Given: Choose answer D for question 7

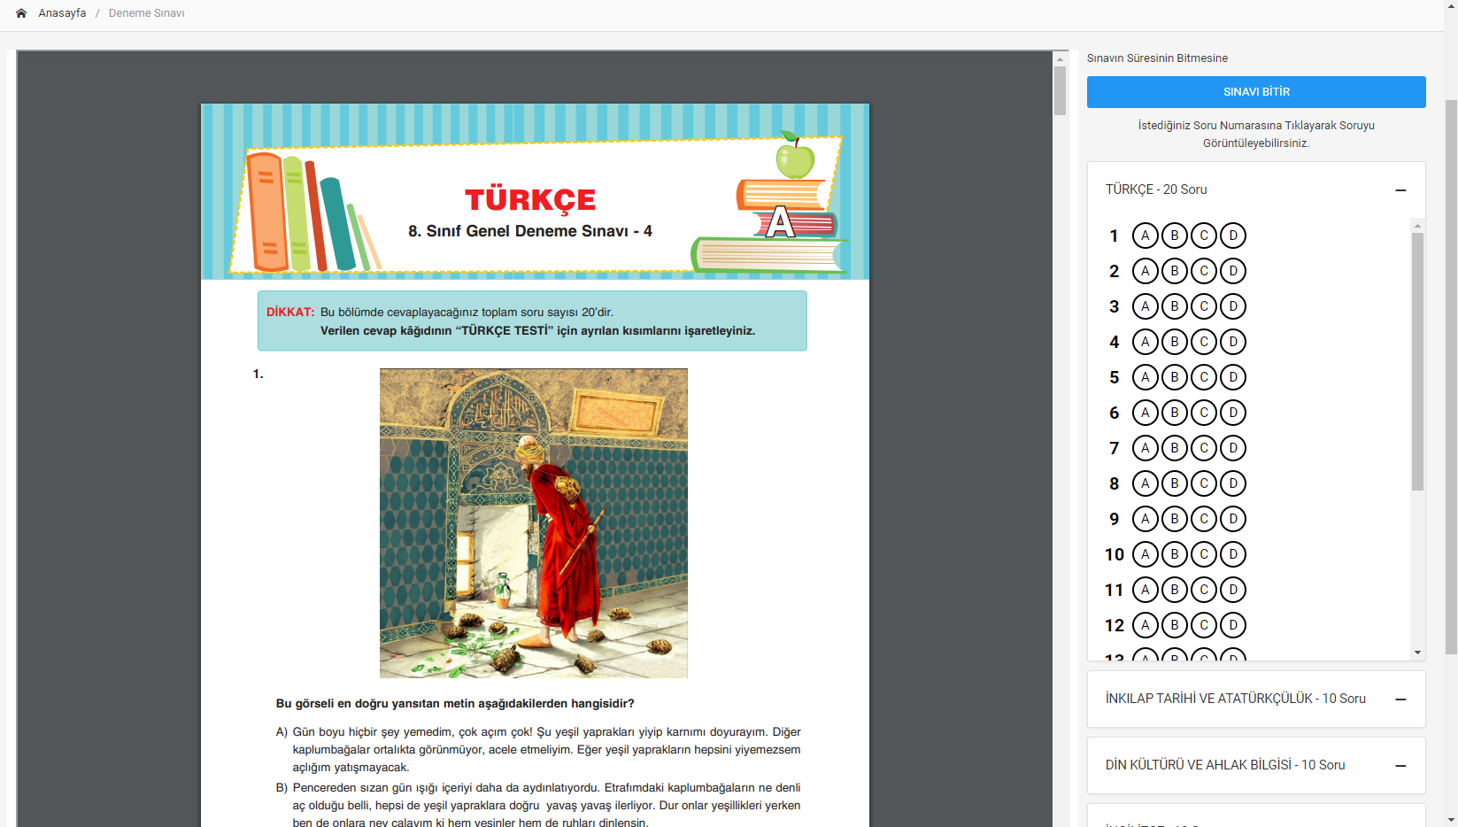Looking at the screenshot, I should 1233,448.
